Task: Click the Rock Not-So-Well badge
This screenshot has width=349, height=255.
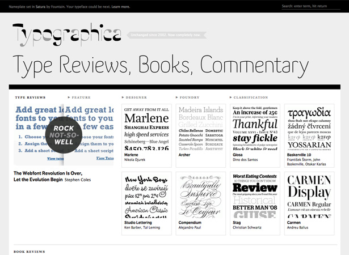Action: tap(64, 135)
